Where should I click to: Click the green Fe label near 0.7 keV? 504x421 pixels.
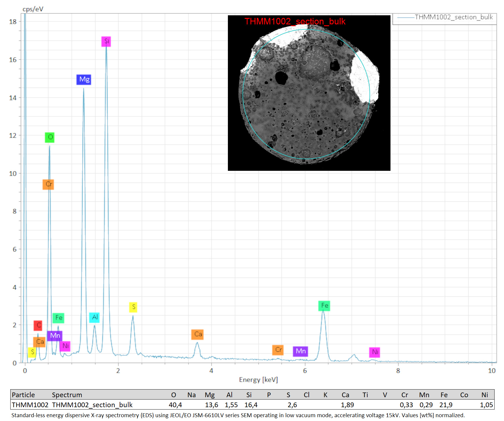coord(58,318)
